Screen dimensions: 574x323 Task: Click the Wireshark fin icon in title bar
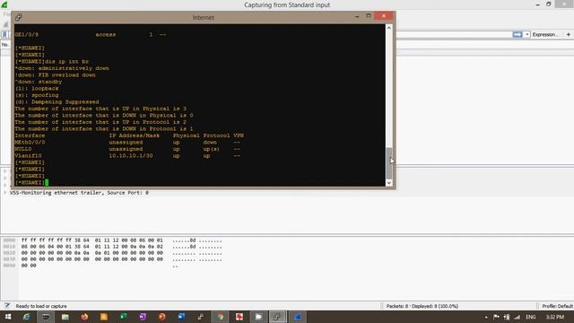(x=4, y=4)
